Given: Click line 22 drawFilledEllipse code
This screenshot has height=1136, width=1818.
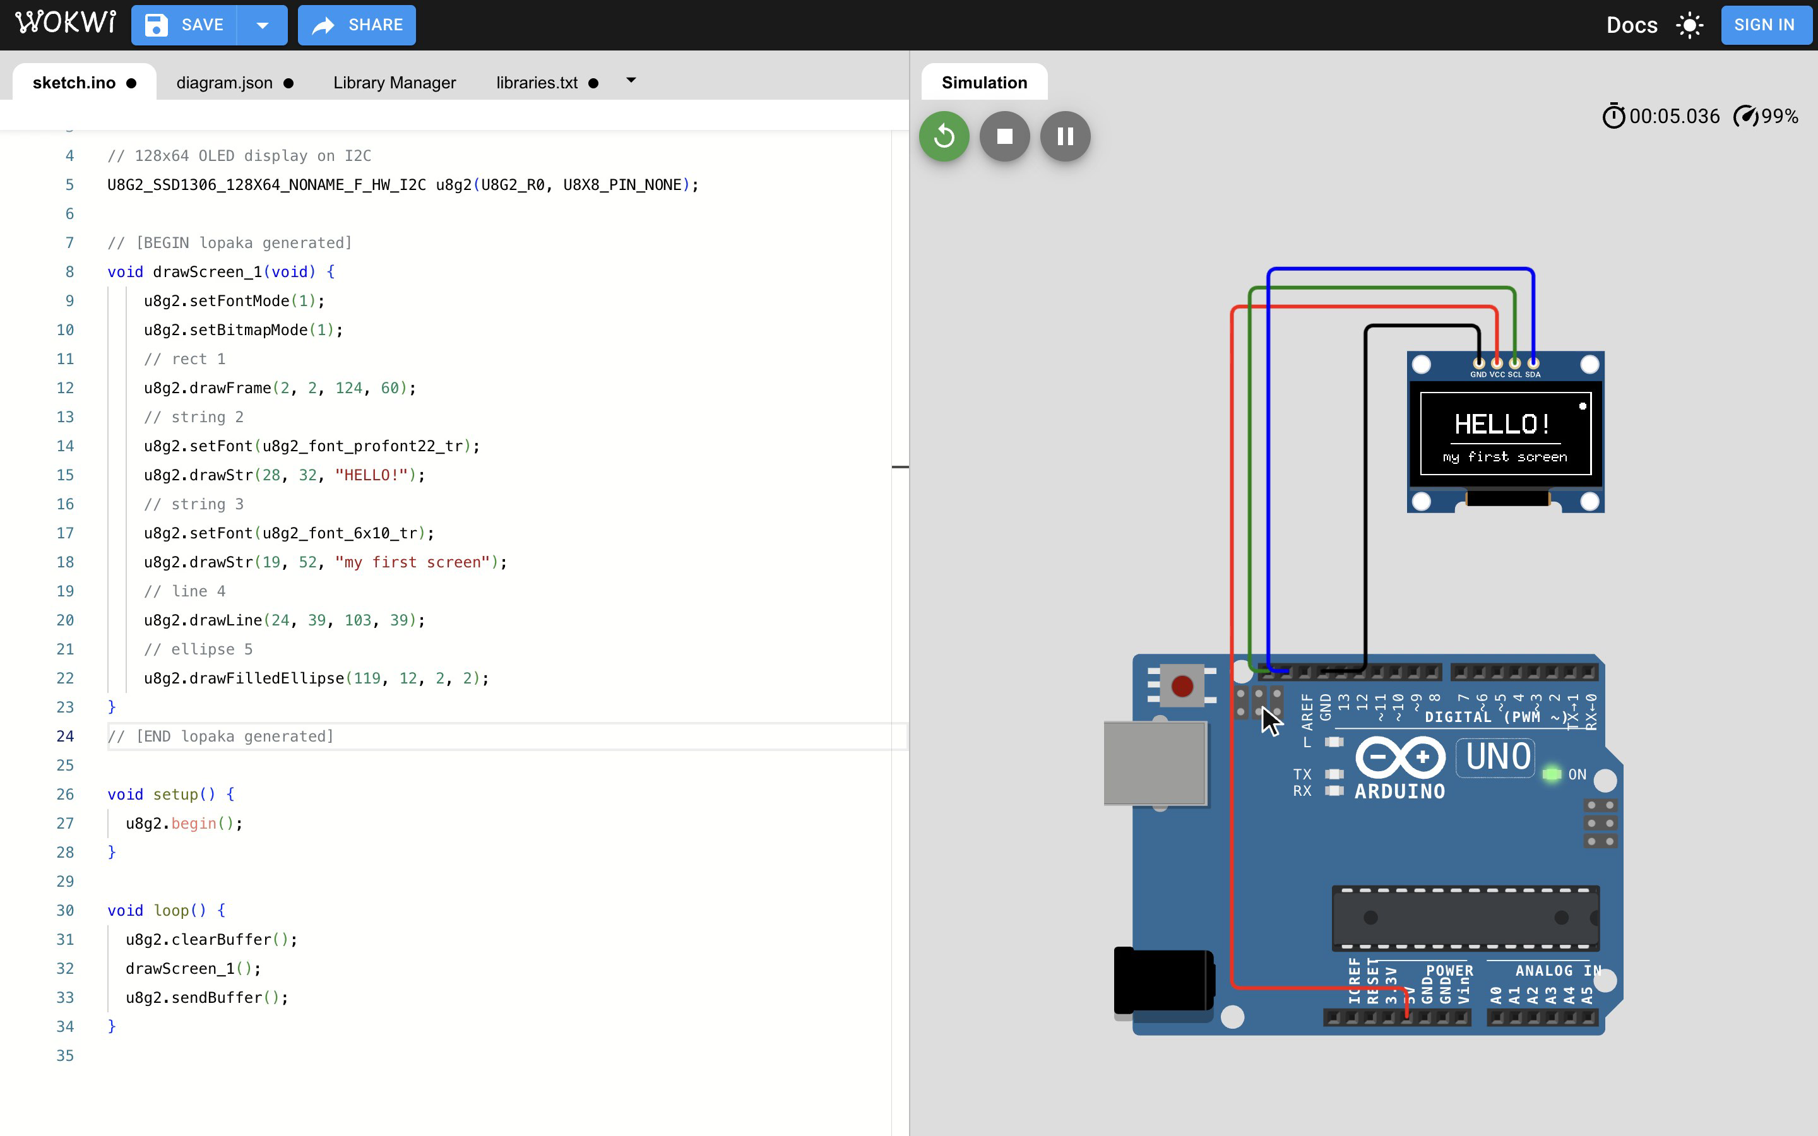Looking at the screenshot, I should [x=316, y=678].
